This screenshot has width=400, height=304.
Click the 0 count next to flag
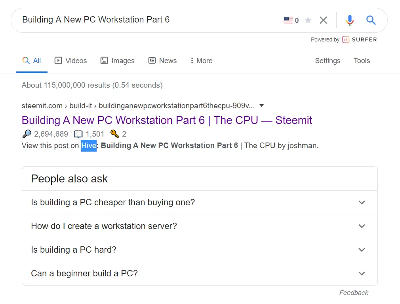(297, 21)
